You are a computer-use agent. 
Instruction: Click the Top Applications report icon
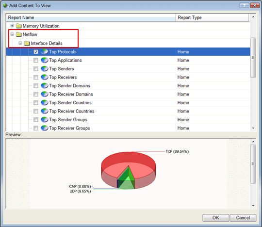pos(45,60)
